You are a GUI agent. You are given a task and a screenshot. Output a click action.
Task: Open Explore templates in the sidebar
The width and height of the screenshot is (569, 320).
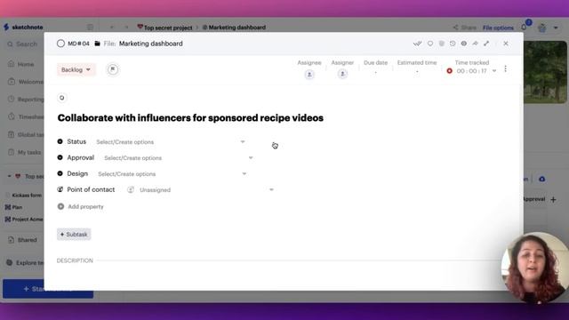pyautogui.click(x=26, y=263)
